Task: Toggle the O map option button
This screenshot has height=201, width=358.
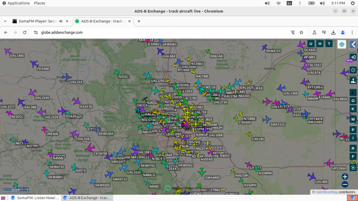Action: [x=353, y=101]
